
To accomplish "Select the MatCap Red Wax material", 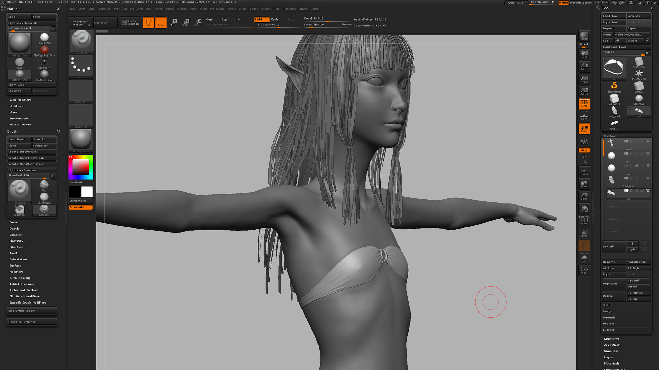I will coord(44,51).
